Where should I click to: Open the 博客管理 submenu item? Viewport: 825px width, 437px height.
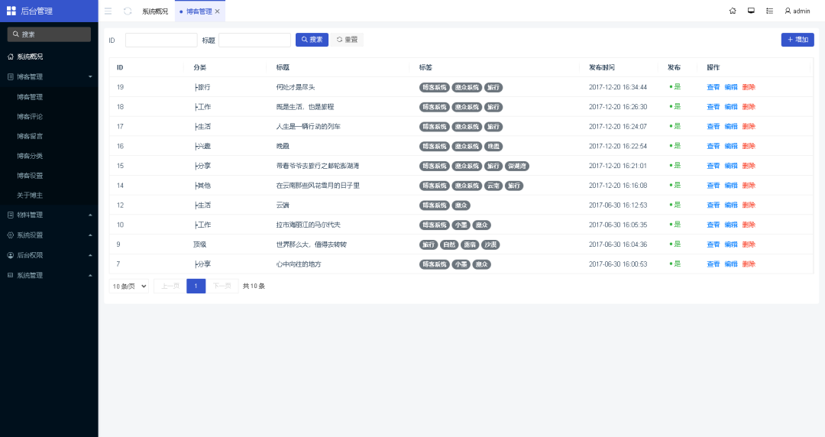[x=49, y=97]
